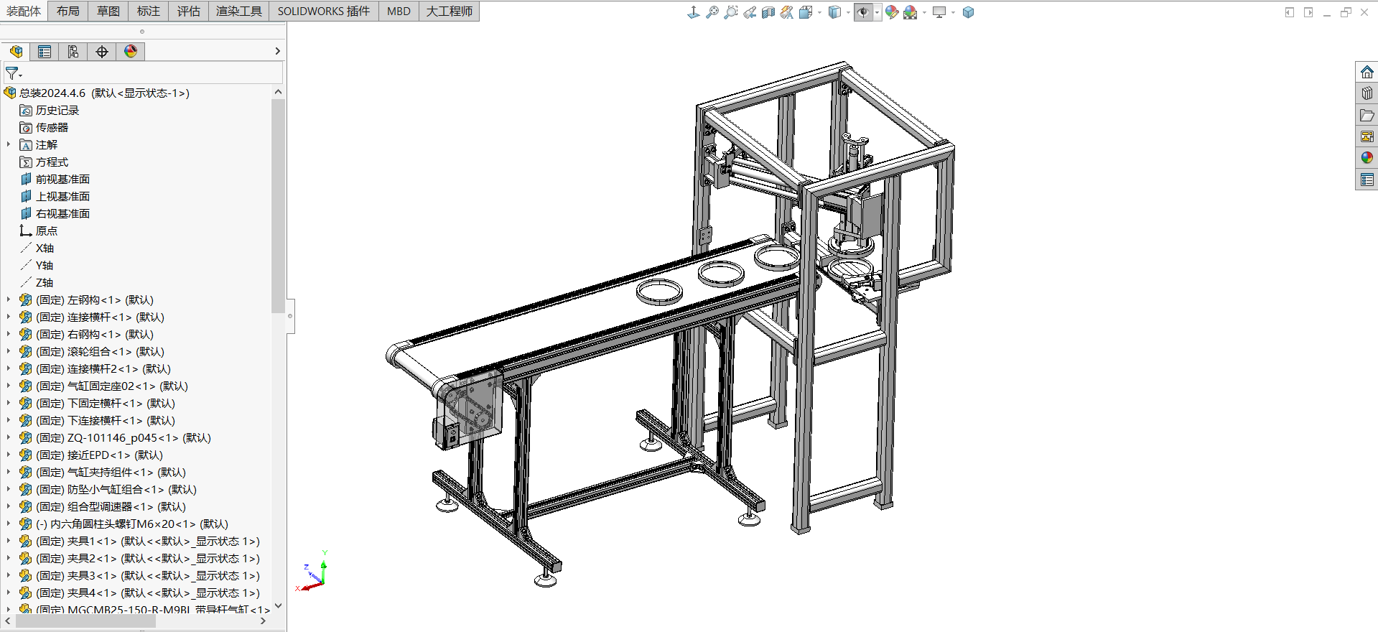The width and height of the screenshot is (1378, 632).
Task: Open the File Explorer task pane icon
Action: tap(1367, 115)
